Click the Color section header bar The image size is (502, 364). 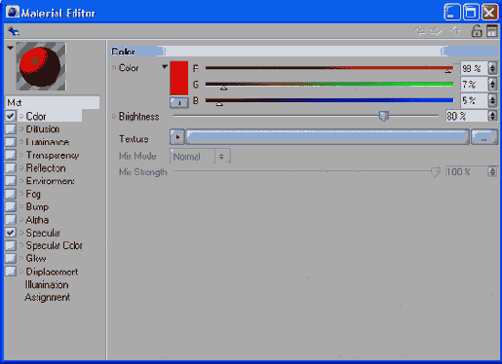pos(304,51)
